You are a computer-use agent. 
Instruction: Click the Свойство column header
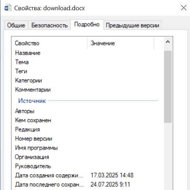49,43
